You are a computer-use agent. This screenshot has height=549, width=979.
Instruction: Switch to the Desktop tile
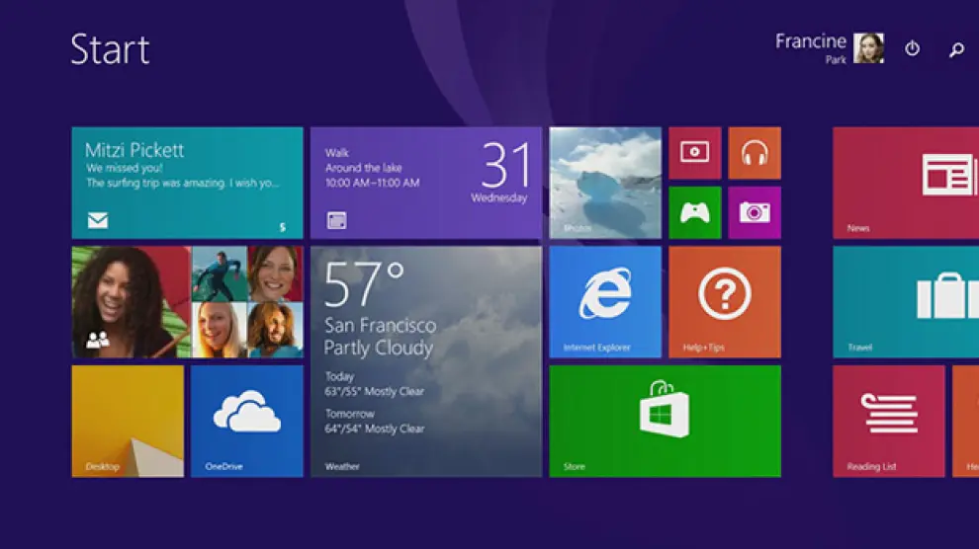[128, 421]
